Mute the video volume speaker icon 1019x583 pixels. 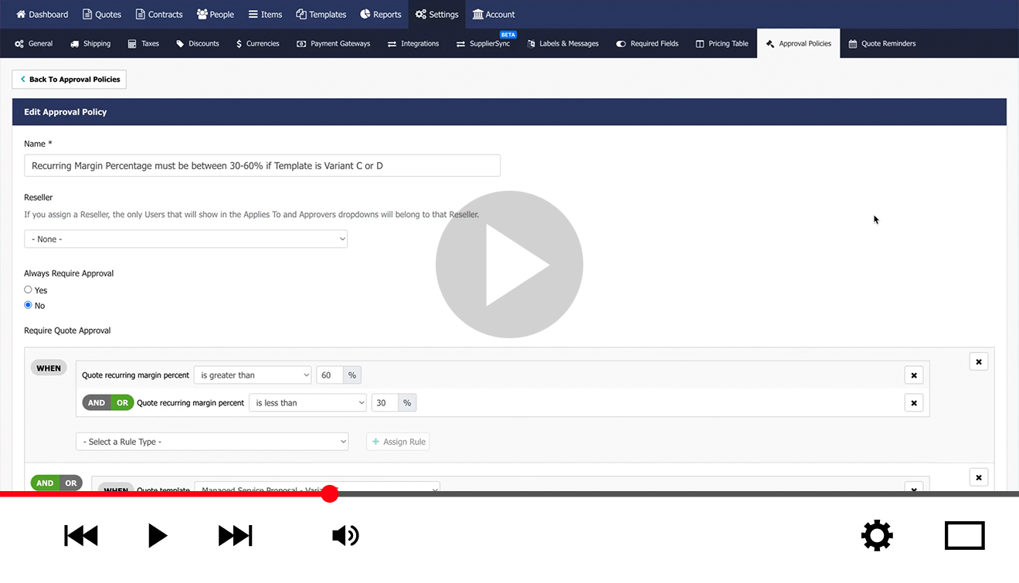[345, 535]
